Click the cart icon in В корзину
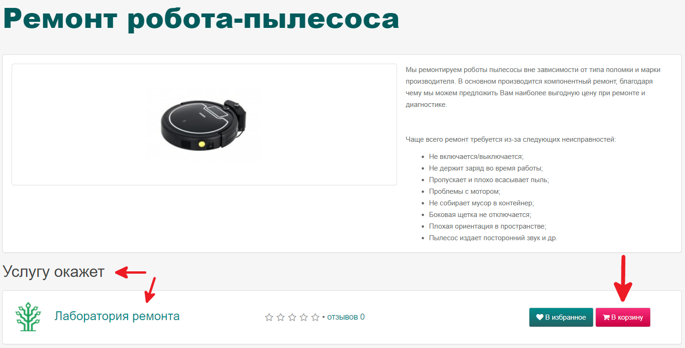 [606, 317]
